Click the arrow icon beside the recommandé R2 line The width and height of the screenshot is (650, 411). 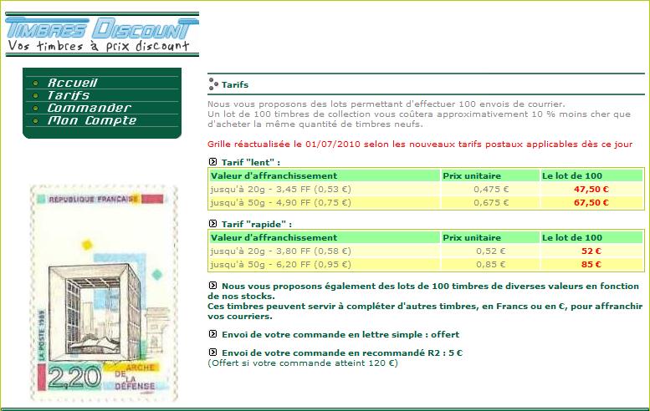pyautogui.click(x=212, y=353)
